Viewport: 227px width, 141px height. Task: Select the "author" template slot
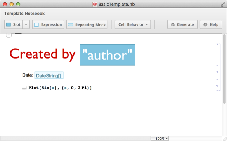pyautogui.click(x=107, y=55)
